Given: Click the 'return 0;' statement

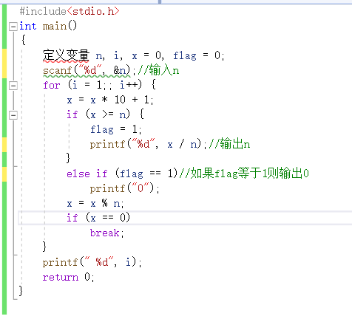Looking at the screenshot, I should tap(68, 277).
